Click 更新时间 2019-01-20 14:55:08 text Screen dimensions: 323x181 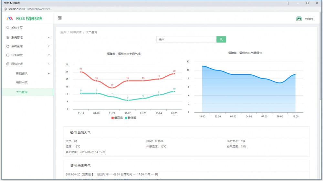coord(86,152)
